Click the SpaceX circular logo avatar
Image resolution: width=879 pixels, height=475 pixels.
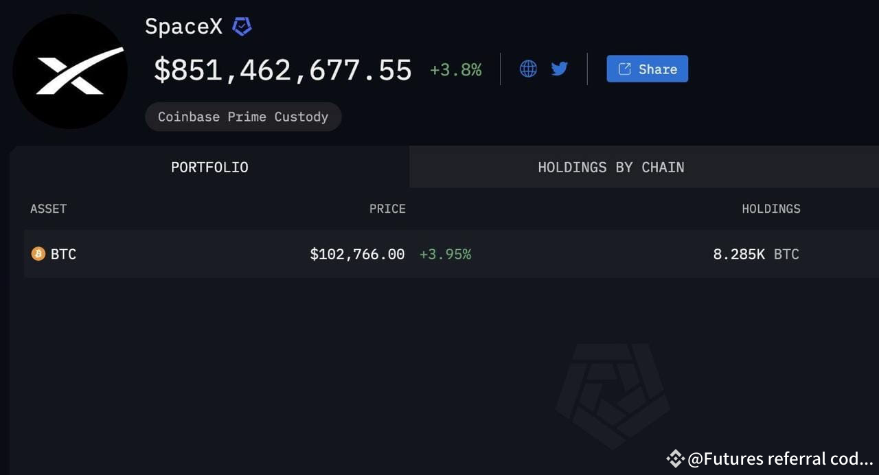[70, 70]
